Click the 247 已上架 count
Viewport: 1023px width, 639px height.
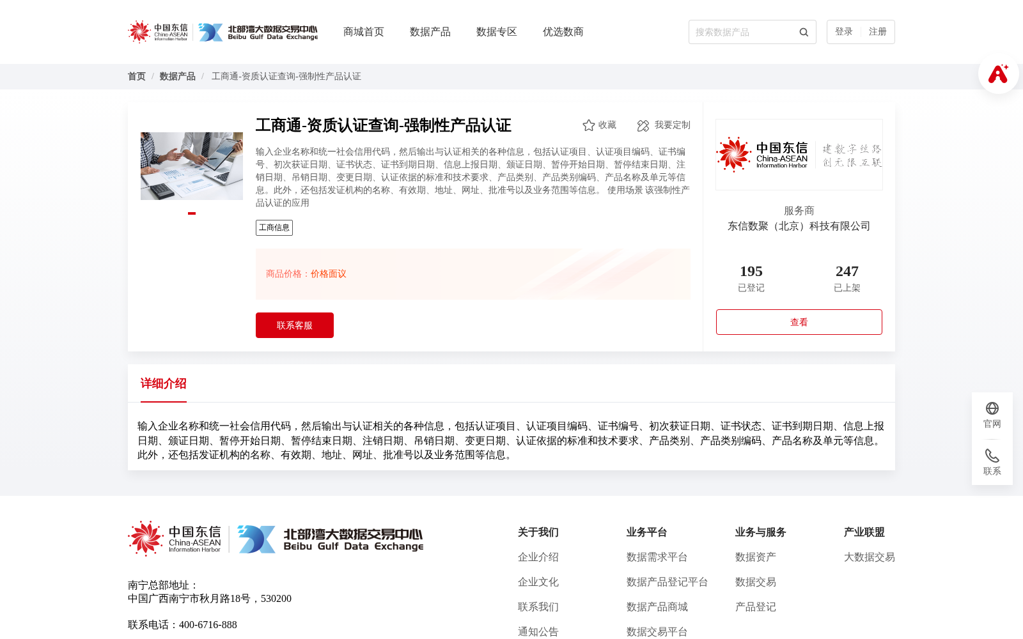coord(847,279)
